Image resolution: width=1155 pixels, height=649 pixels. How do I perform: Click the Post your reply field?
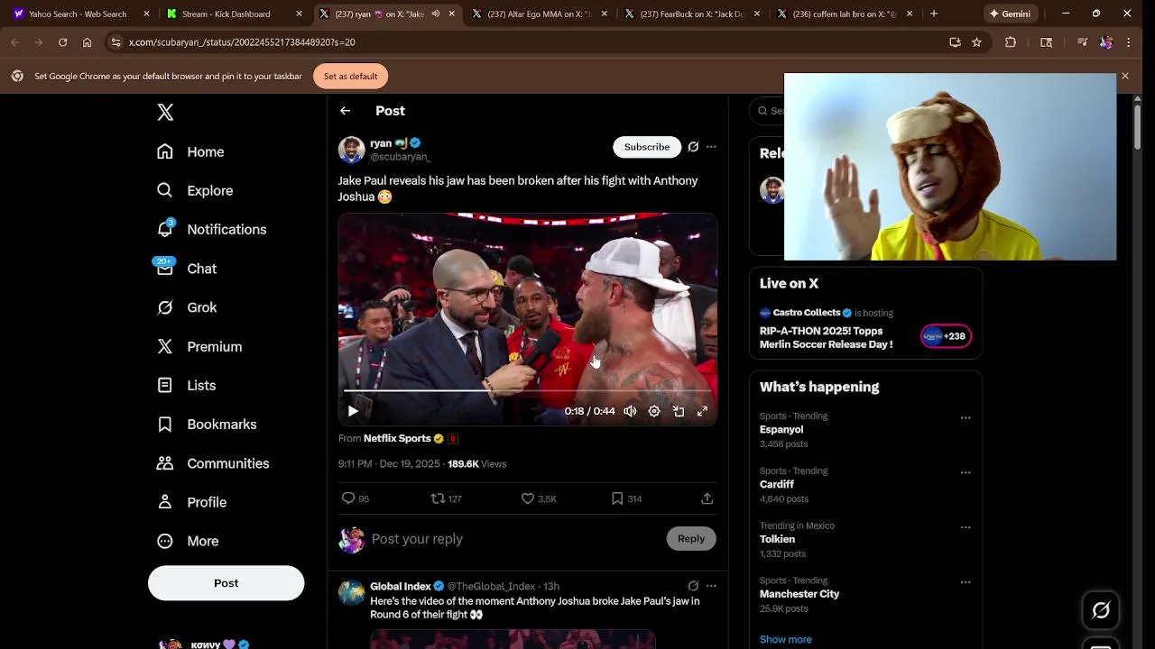(514, 539)
